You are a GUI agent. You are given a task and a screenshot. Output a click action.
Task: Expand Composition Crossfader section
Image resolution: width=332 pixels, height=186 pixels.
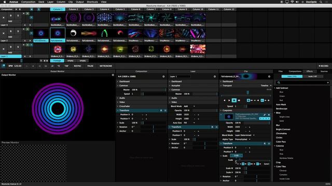[118, 106]
